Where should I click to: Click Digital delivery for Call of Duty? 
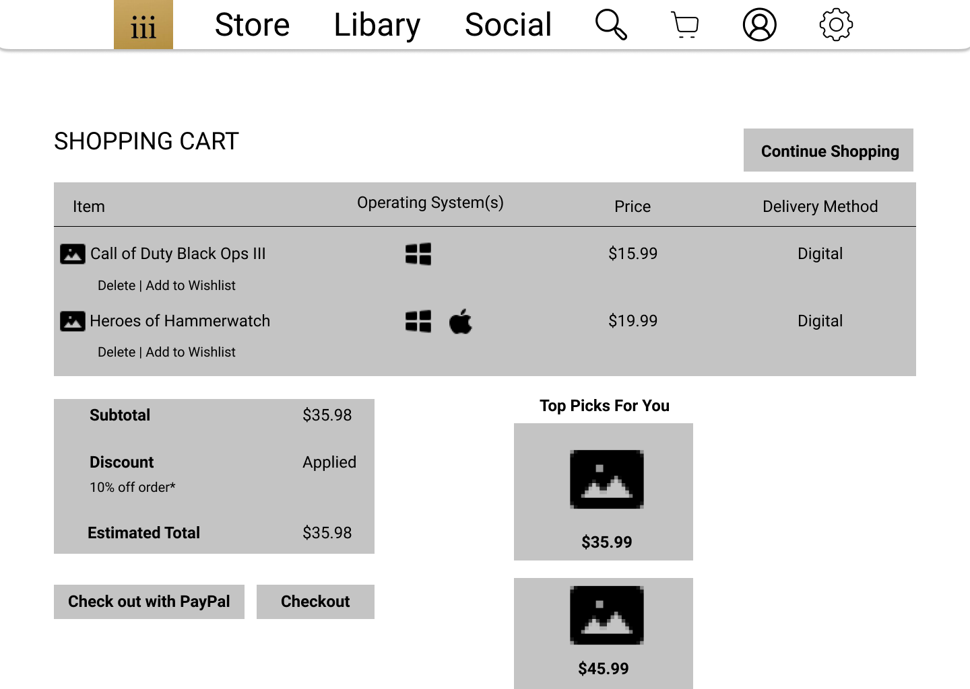pos(820,254)
